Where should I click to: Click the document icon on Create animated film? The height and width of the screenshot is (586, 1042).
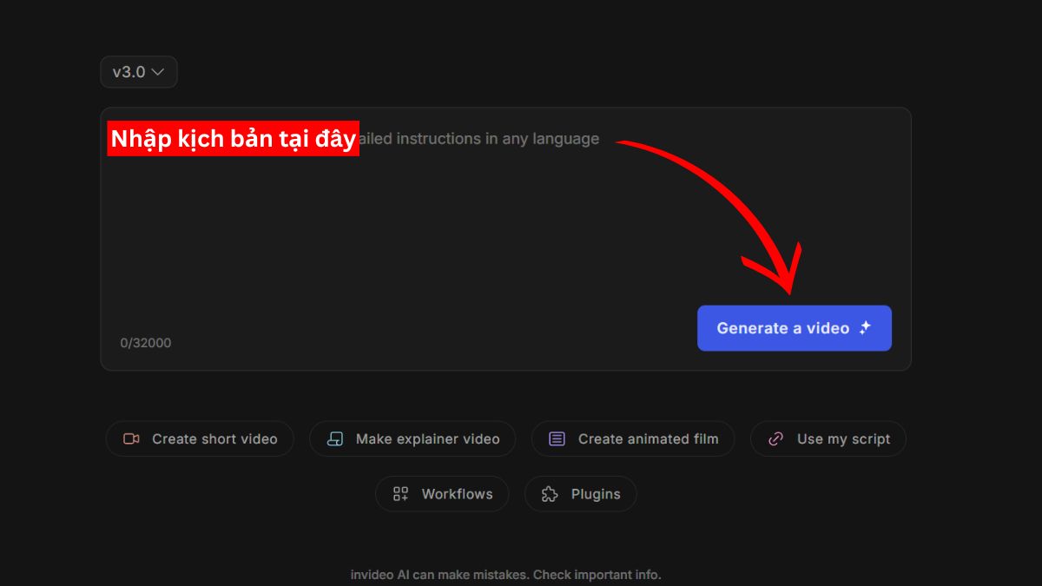click(x=557, y=439)
